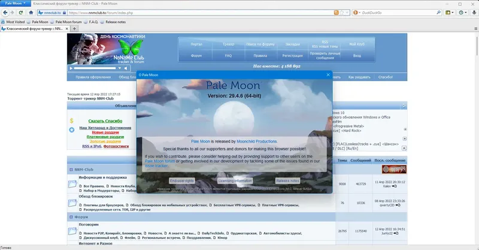Open the FAQ navigation item
Image resolution: width=479 pixels, height=250 pixels.
[x=228, y=55]
